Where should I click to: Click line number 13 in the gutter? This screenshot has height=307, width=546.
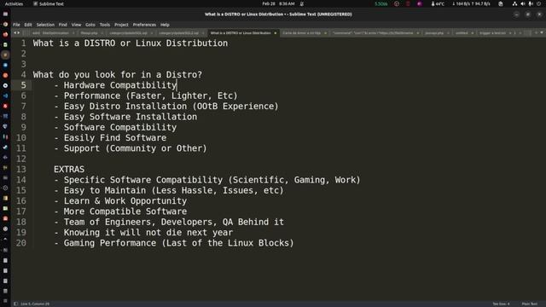click(21, 169)
